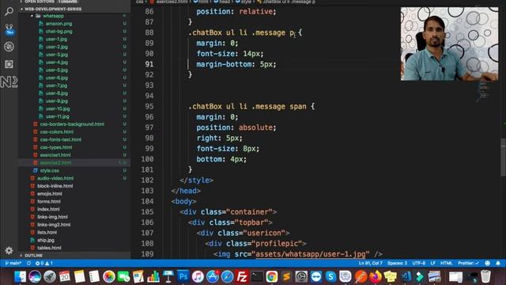Open tables.html file
The height and width of the screenshot is (285, 506).
pos(49,248)
